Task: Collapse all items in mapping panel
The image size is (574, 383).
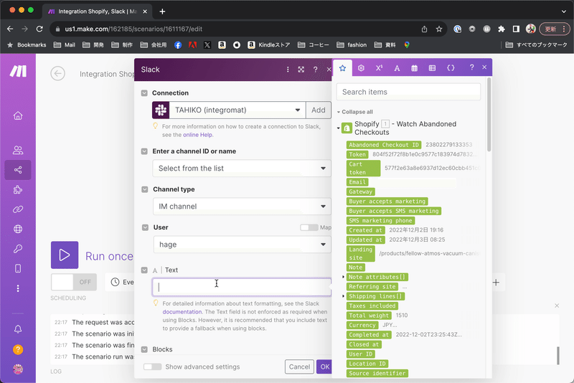Action: (x=355, y=112)
